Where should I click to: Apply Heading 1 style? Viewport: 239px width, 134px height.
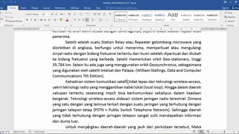point(147,17)
